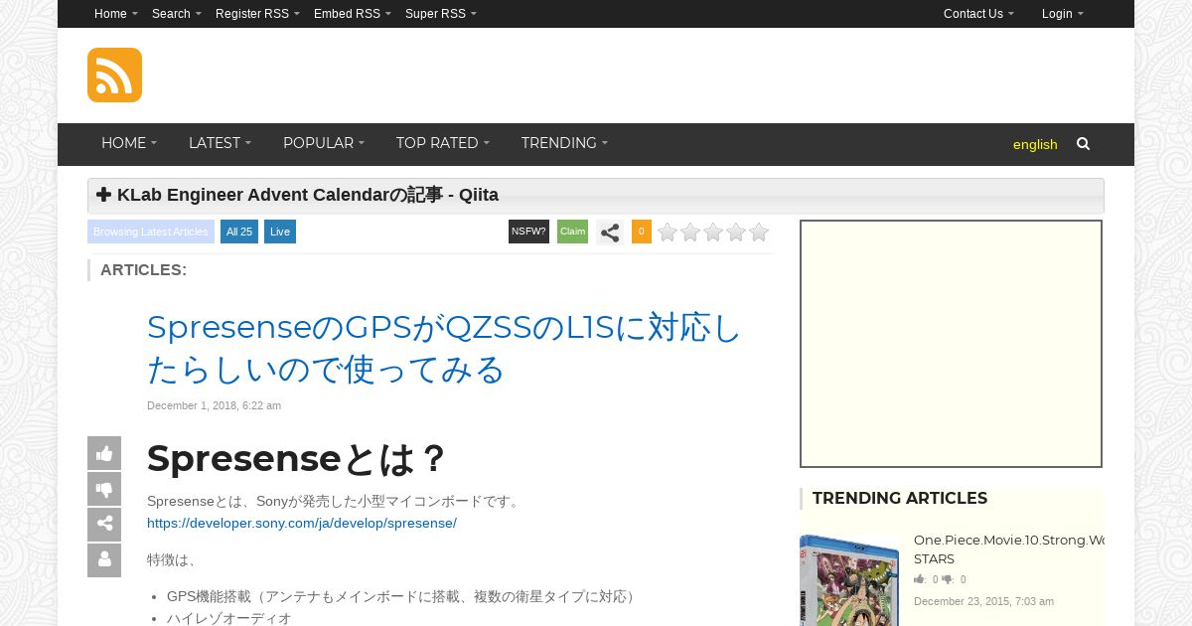Select the All 25 articles button
Viewport: 1192px width, 626px height.
click(239, 232)
